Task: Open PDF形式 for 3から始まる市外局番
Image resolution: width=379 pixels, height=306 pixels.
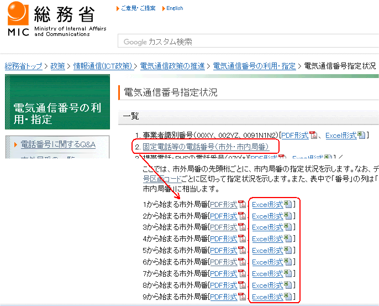Action: coord(224,227)
